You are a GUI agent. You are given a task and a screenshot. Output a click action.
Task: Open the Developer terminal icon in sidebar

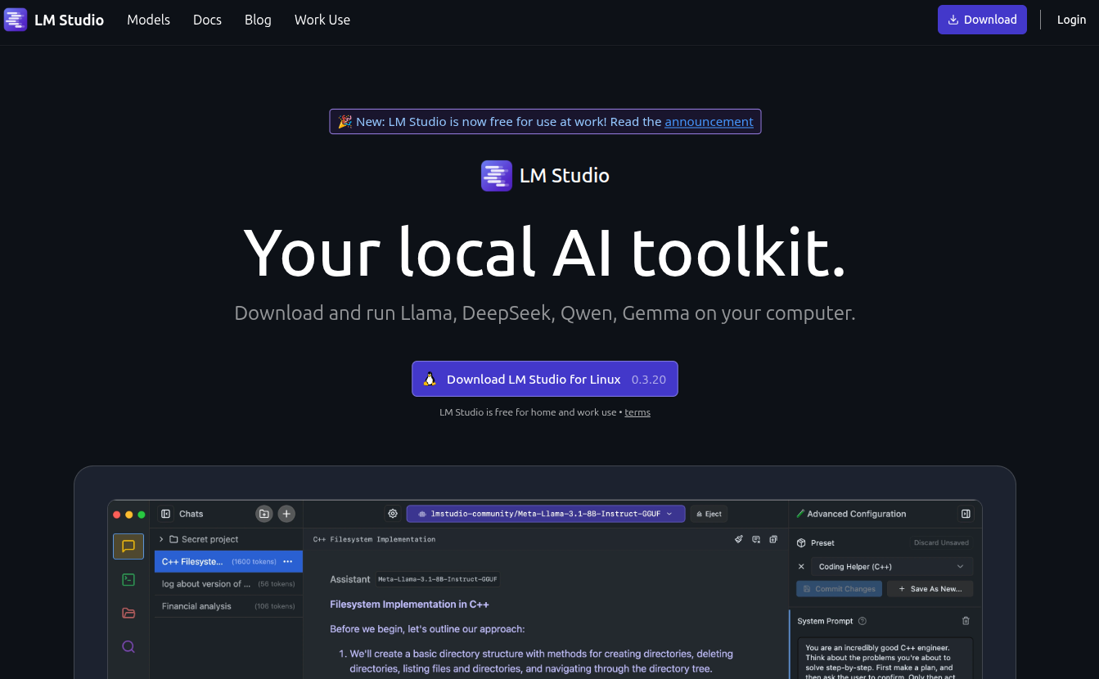128,580
